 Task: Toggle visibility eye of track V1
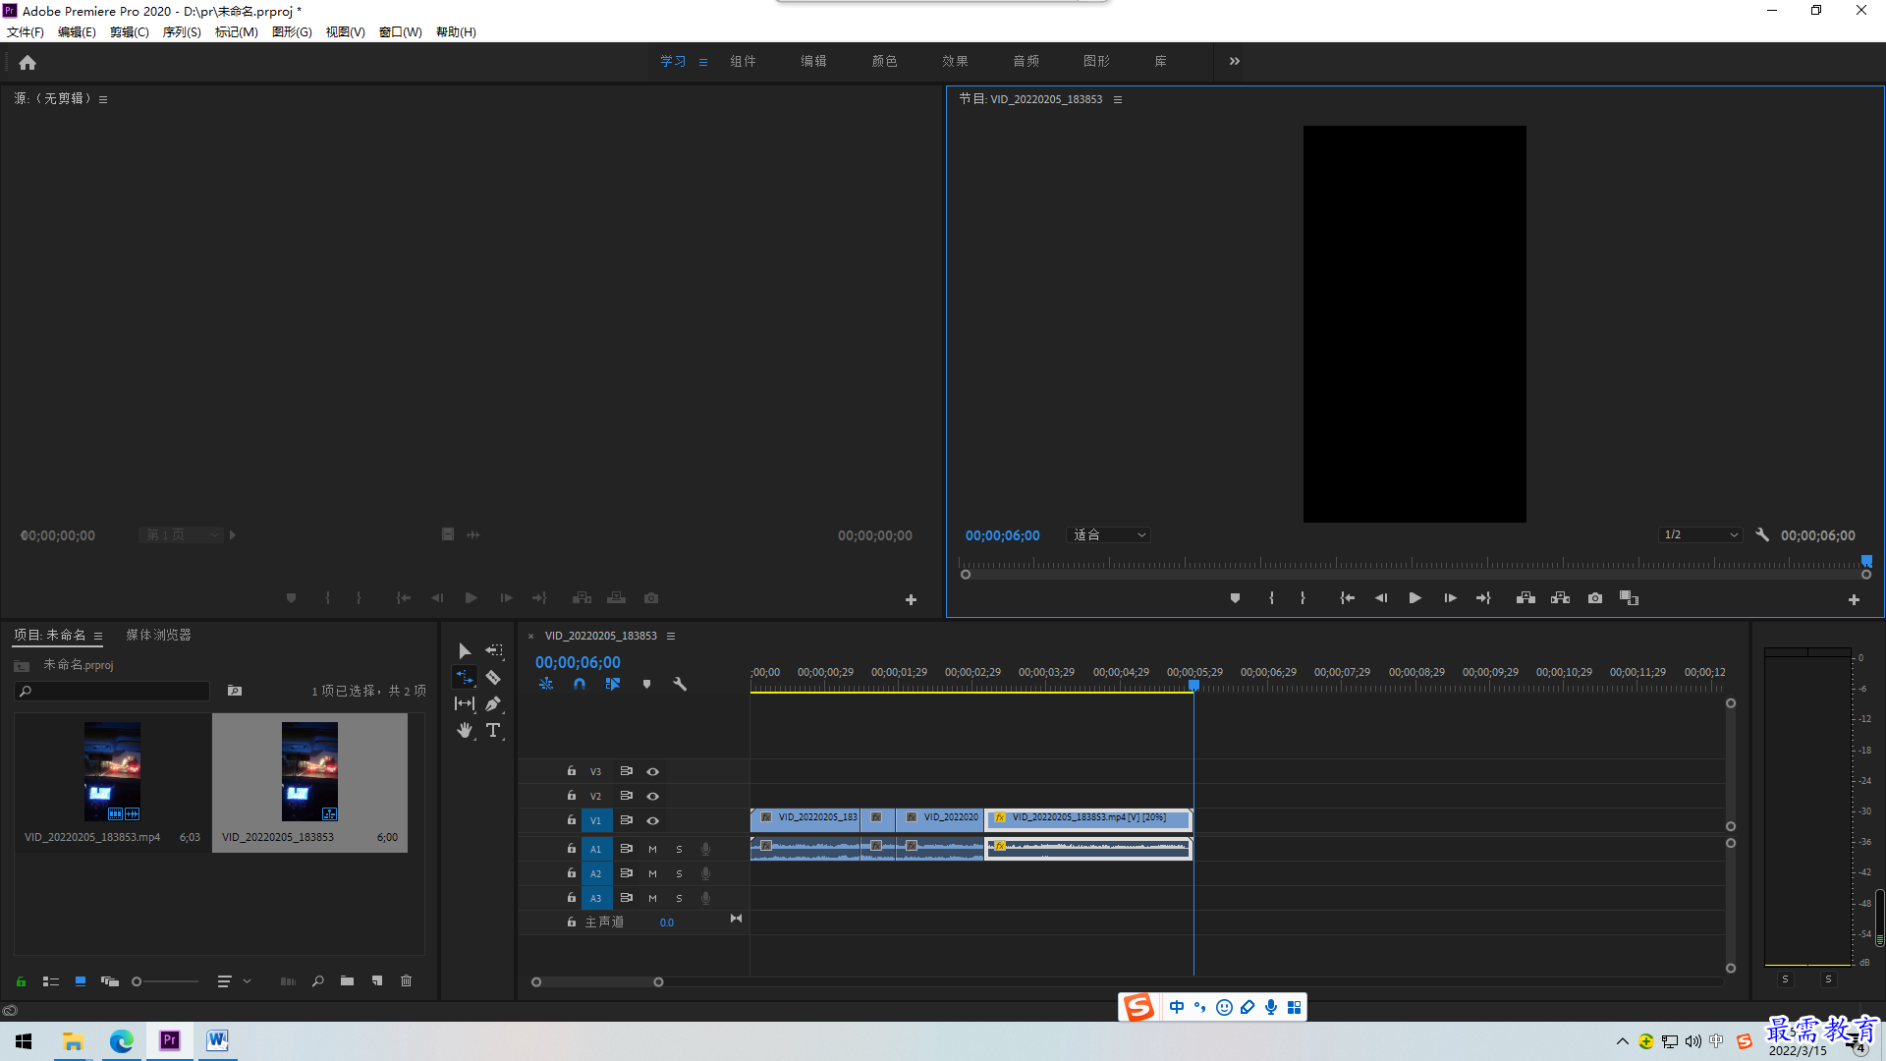click(x=652, y=820)
